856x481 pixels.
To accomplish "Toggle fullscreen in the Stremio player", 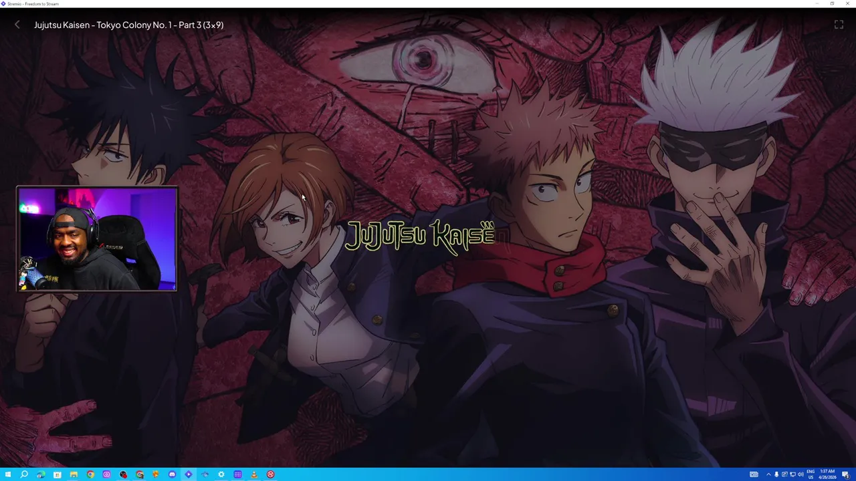I will click(839, 25).
